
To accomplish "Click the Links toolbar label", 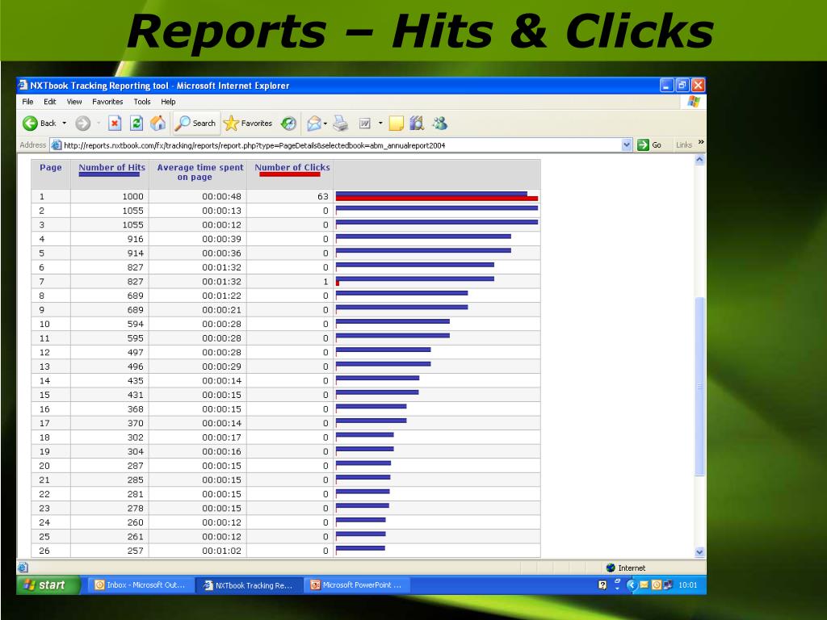I will point(683,145).
